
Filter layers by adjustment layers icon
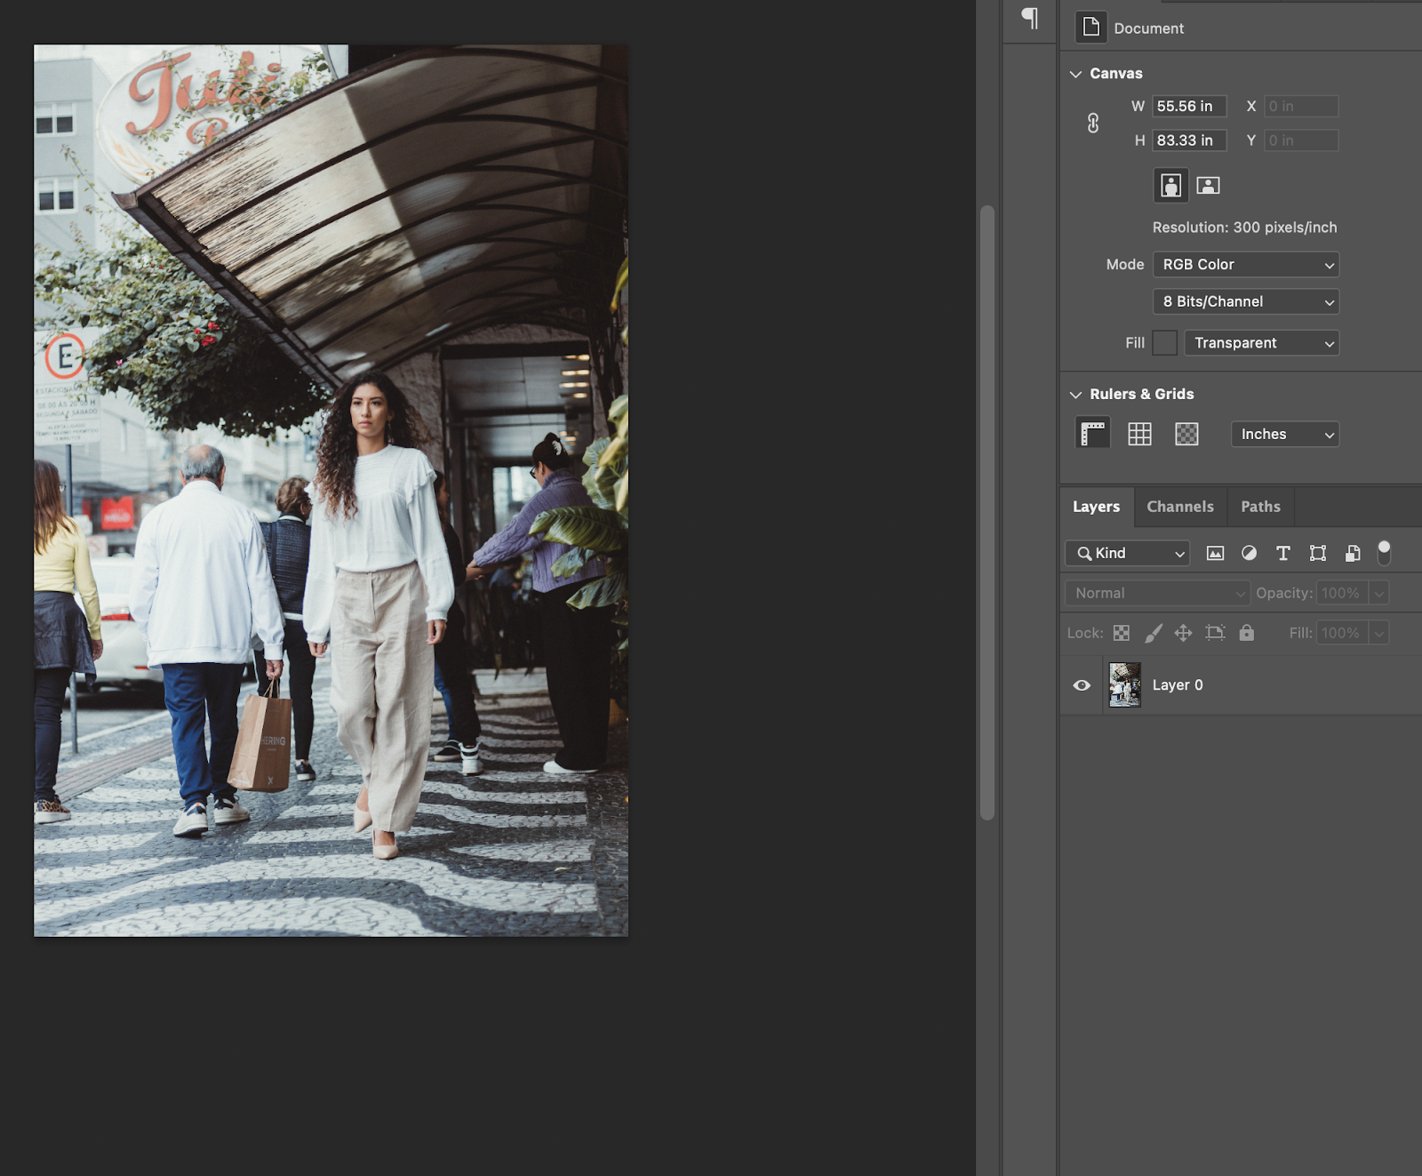(x=1249, y=553)
